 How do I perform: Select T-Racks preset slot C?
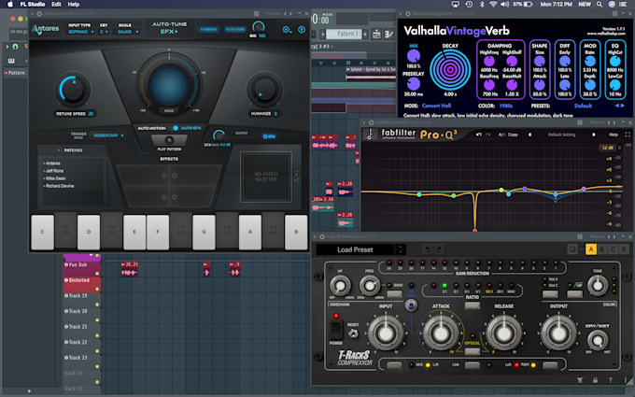tap(614, 249)
